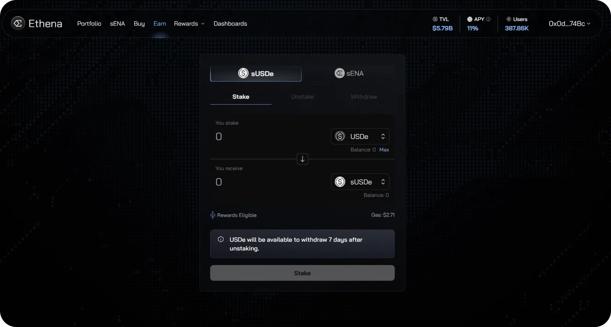Click the info icon in the withdrawal notice
Image resolution: width=611 pixels, height=327 pixels.
click(221, 240)
